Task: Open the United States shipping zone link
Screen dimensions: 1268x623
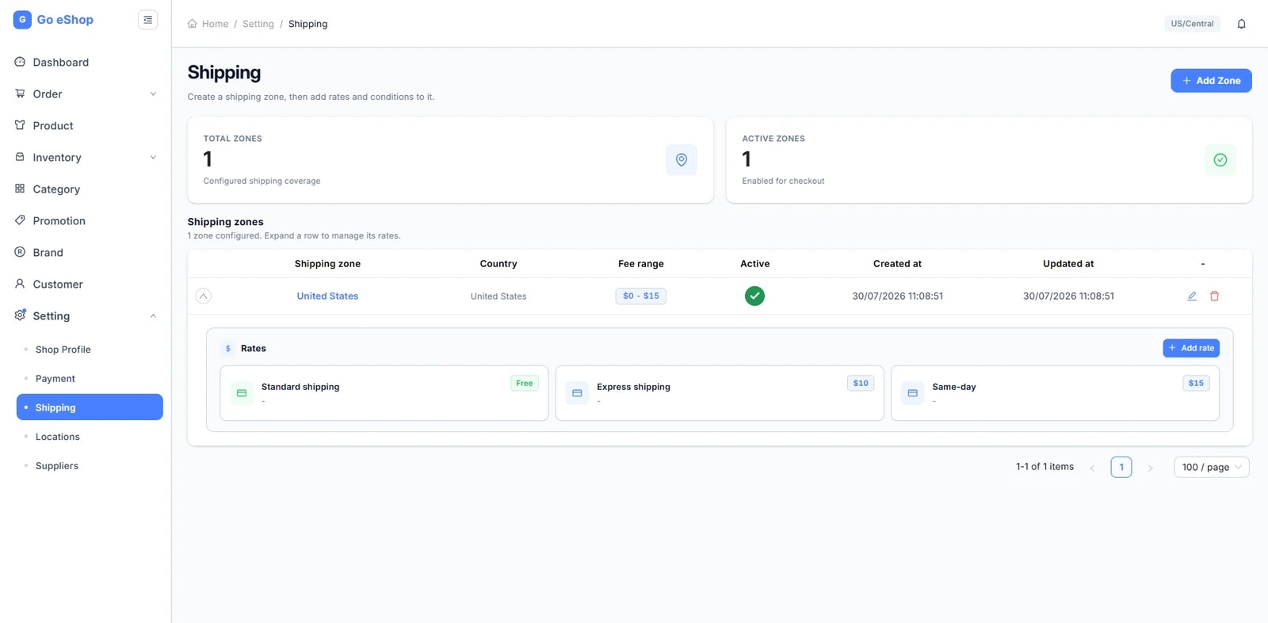Action: (x=327, y=296)
